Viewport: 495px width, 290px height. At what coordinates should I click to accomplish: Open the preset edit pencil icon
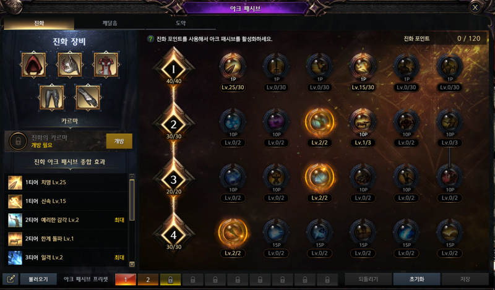(x=11, y=279)
